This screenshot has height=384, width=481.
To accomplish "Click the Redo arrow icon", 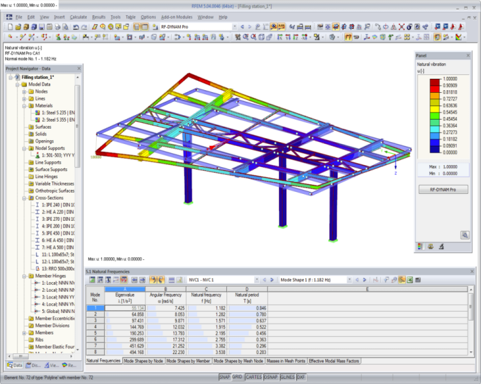I will [x=85, y=27].
